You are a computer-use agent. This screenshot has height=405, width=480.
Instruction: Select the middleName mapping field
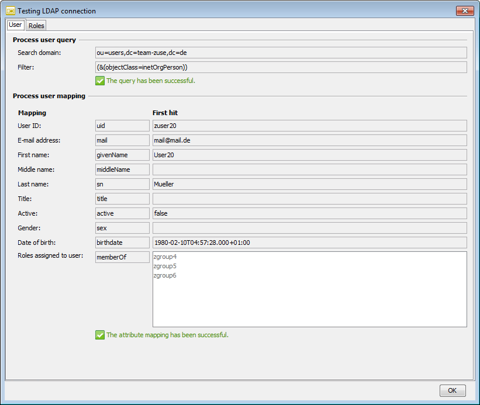click(x=122, y=169)
